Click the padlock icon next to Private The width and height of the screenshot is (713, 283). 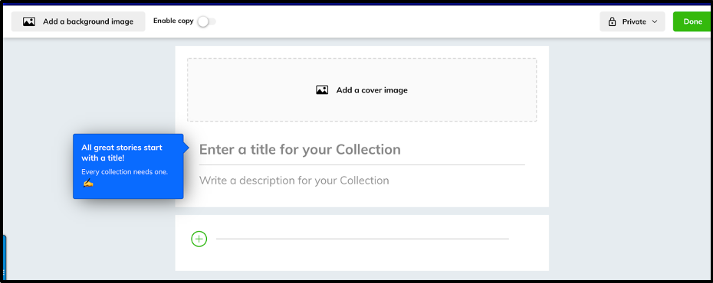pos(612,21)
